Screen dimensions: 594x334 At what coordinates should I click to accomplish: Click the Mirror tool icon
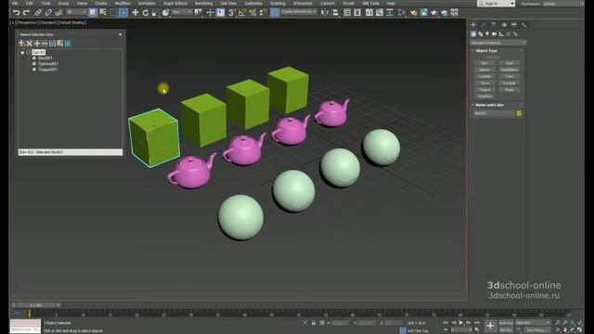(x=325, y=12)
